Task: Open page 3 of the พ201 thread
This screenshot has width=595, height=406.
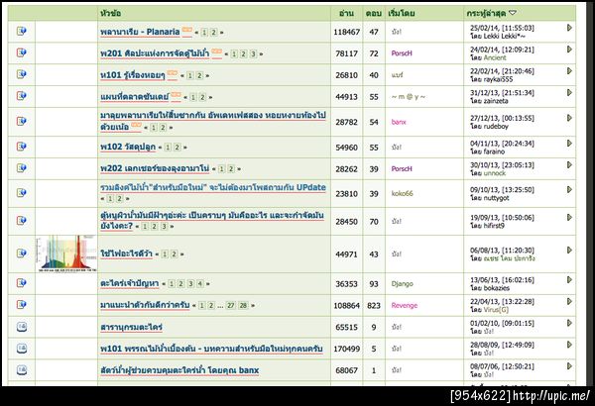Action: tap(253, 53)
